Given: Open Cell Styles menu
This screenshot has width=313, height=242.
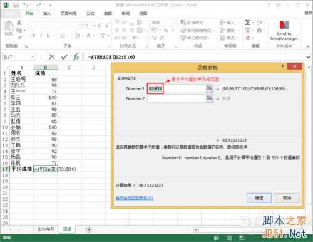Looking at the screenshot, I should (195, 38).
